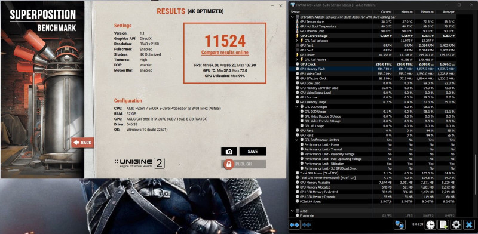Select the Total GPU Power (normalized) row

point(372,178)
